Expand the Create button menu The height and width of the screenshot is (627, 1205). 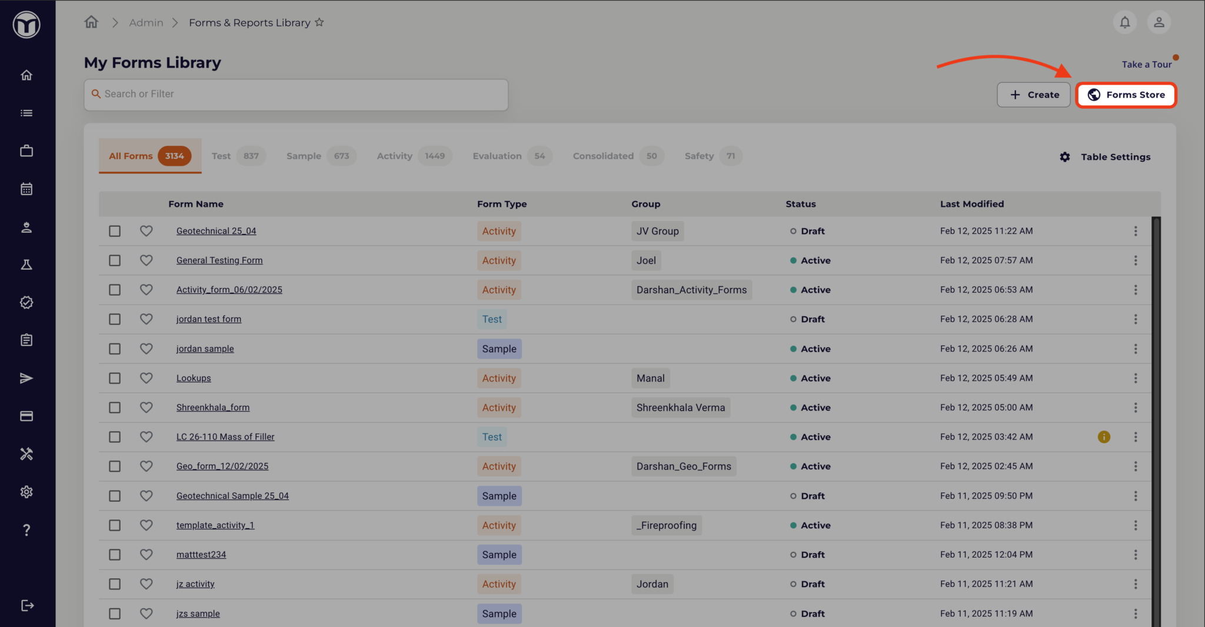[x=1033, y=95]
